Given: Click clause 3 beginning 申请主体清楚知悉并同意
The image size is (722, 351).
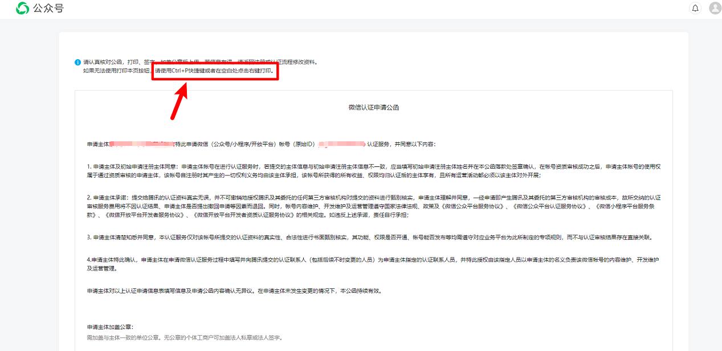Looking at the screenshot, I should [x=369, y=237].
